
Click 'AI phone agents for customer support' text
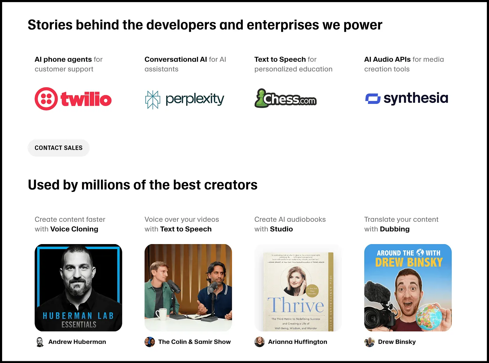click(68, 64)
